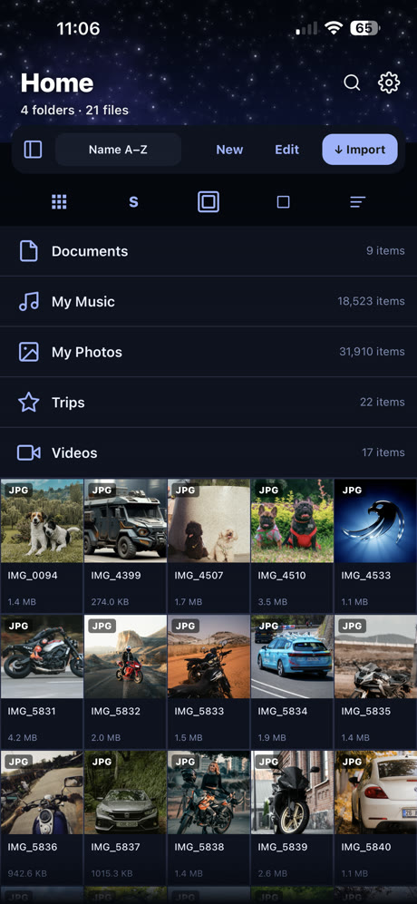Tap the Import button
Viewport: 417px width, 904px height.
point(360,150)
